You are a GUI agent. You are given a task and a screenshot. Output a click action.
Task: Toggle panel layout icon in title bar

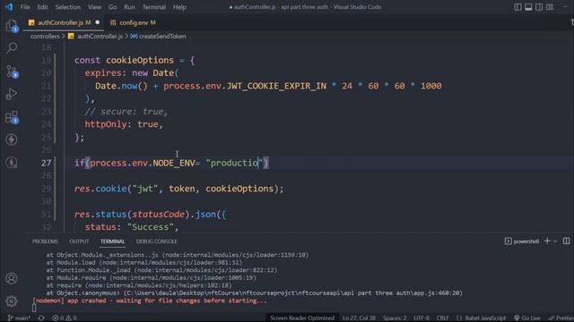(x=528, y=7)
